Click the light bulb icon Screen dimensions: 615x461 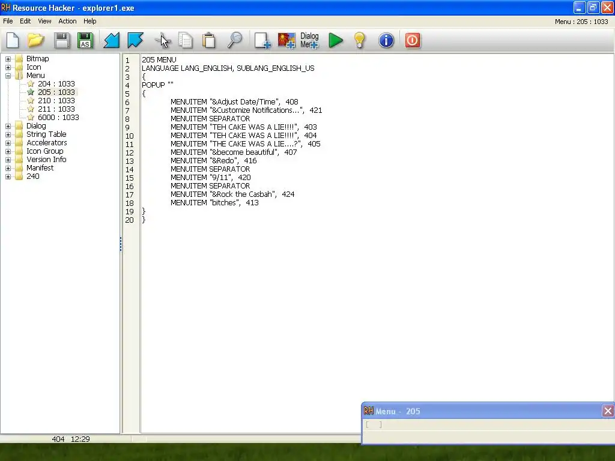click(x=359, y=40)
